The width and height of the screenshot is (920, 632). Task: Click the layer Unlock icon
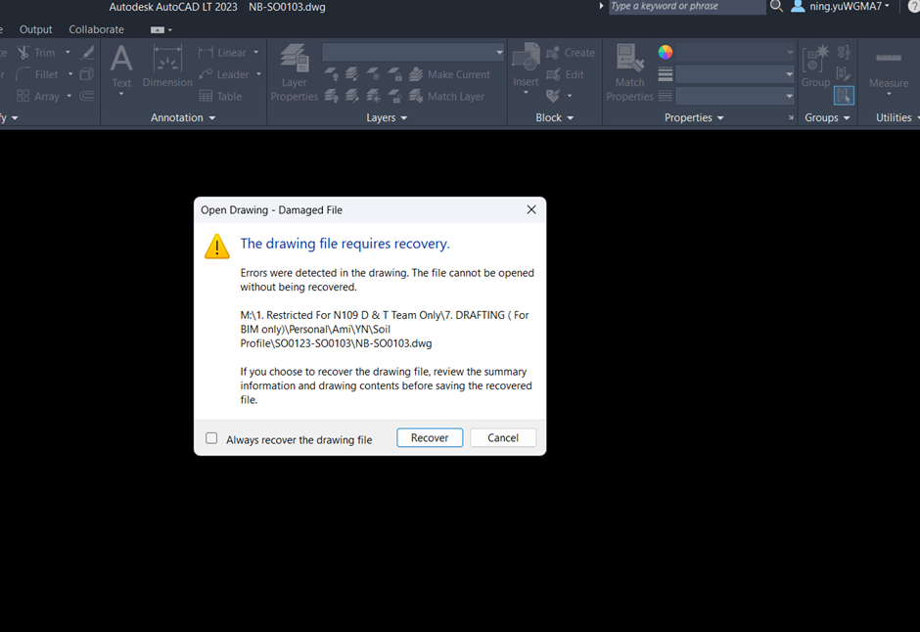(394, 96)
